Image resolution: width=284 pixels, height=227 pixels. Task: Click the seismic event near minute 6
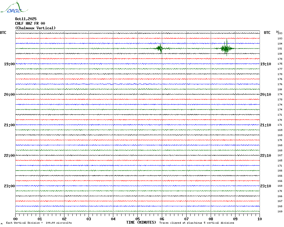coord(160,48)
